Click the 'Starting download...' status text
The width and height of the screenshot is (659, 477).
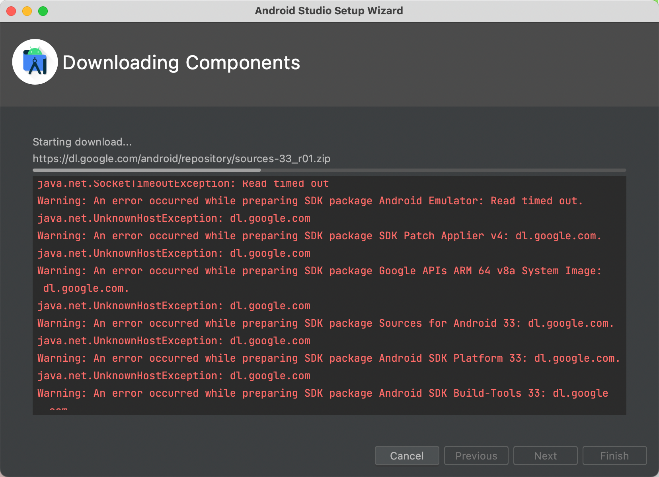pos(82,142)
